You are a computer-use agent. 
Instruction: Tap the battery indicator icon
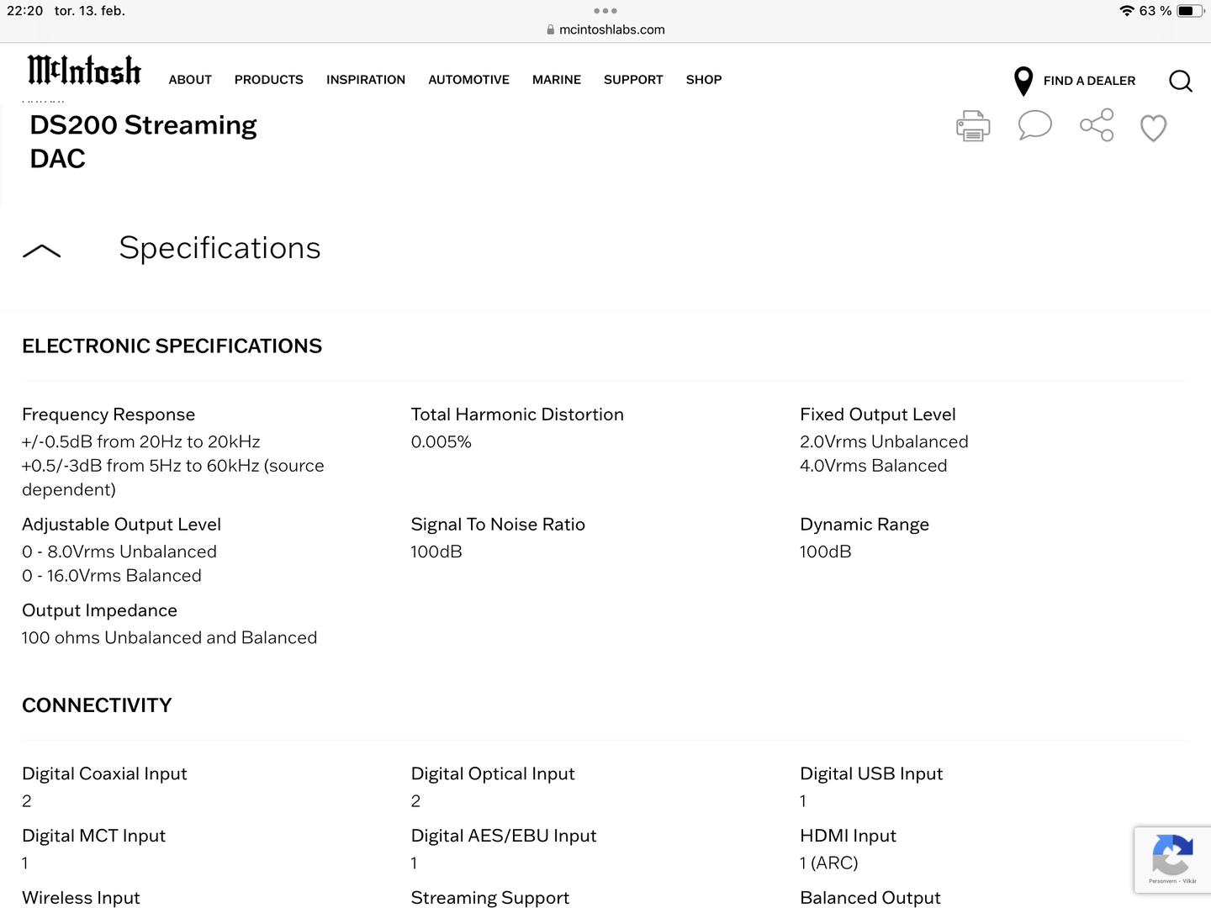coord(1190,11)
